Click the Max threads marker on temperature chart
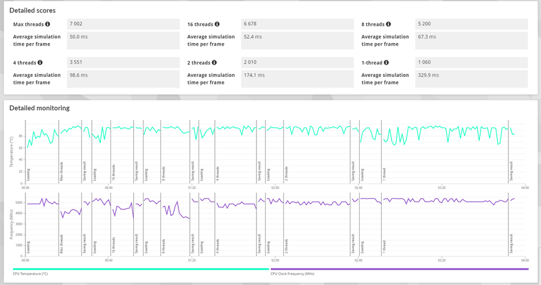Viewport: 541px width, 285px height. tap(62, 171)
